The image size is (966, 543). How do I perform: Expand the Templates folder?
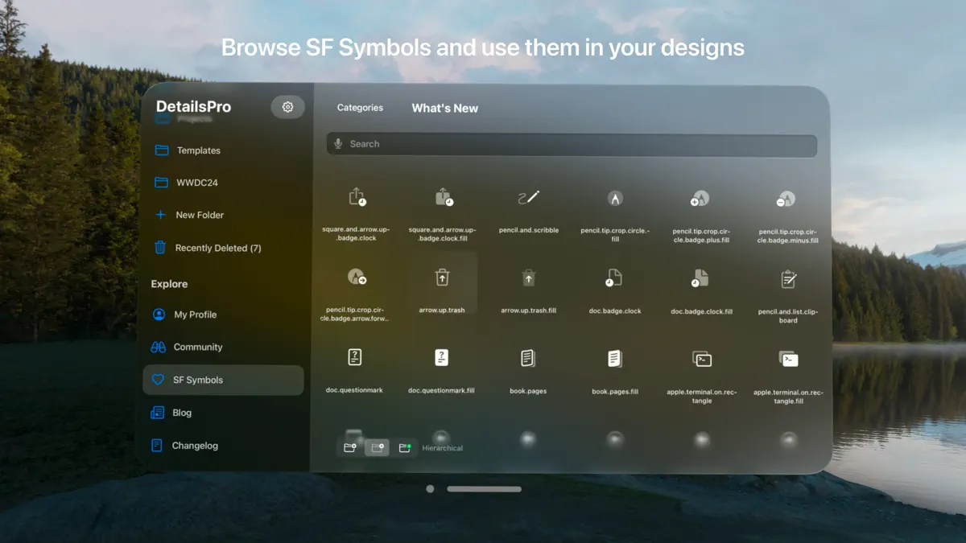pos(198,150)
